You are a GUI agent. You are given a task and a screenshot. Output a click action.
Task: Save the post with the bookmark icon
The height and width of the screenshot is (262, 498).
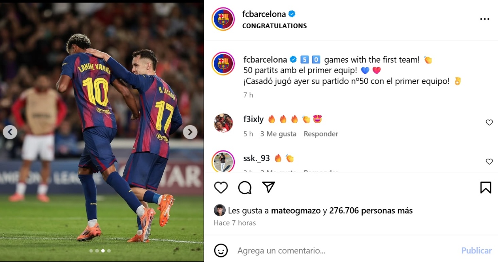pyautogui.click(x=486, y=188)
